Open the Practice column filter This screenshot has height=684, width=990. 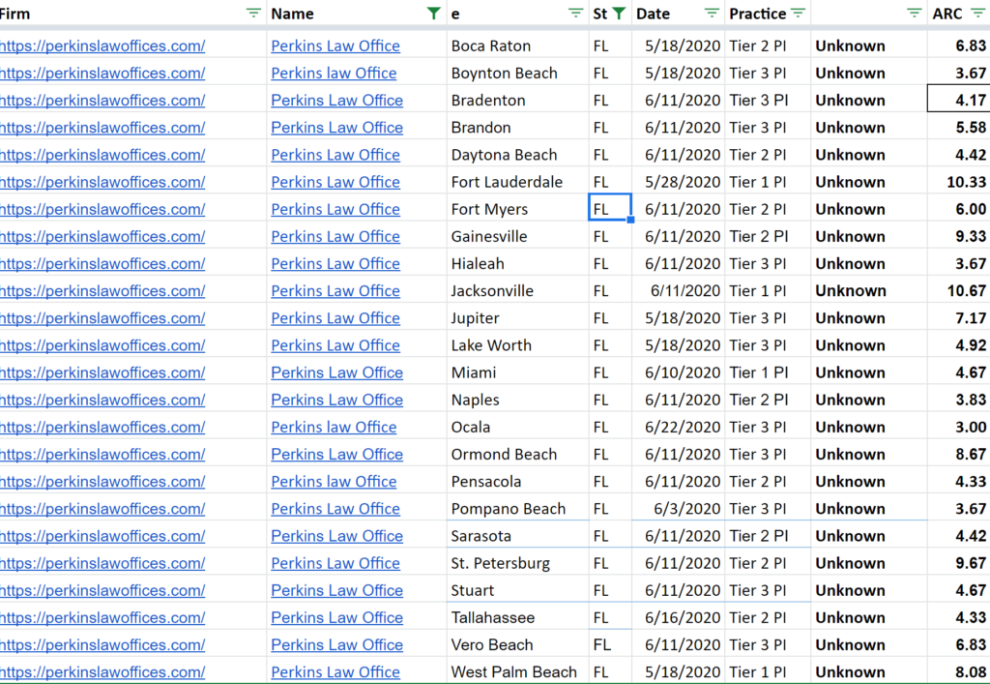pos(798,14)
